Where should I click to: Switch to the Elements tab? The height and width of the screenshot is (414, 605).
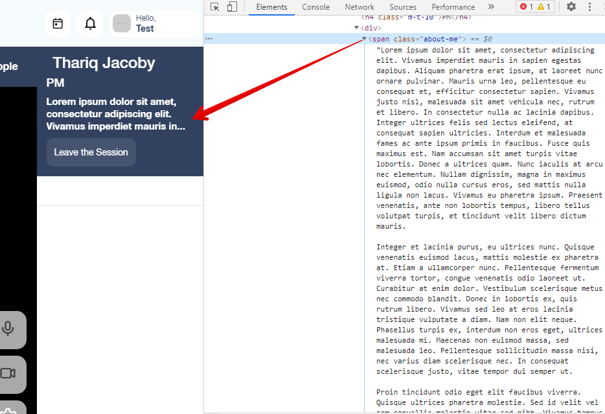pos(271,7)
